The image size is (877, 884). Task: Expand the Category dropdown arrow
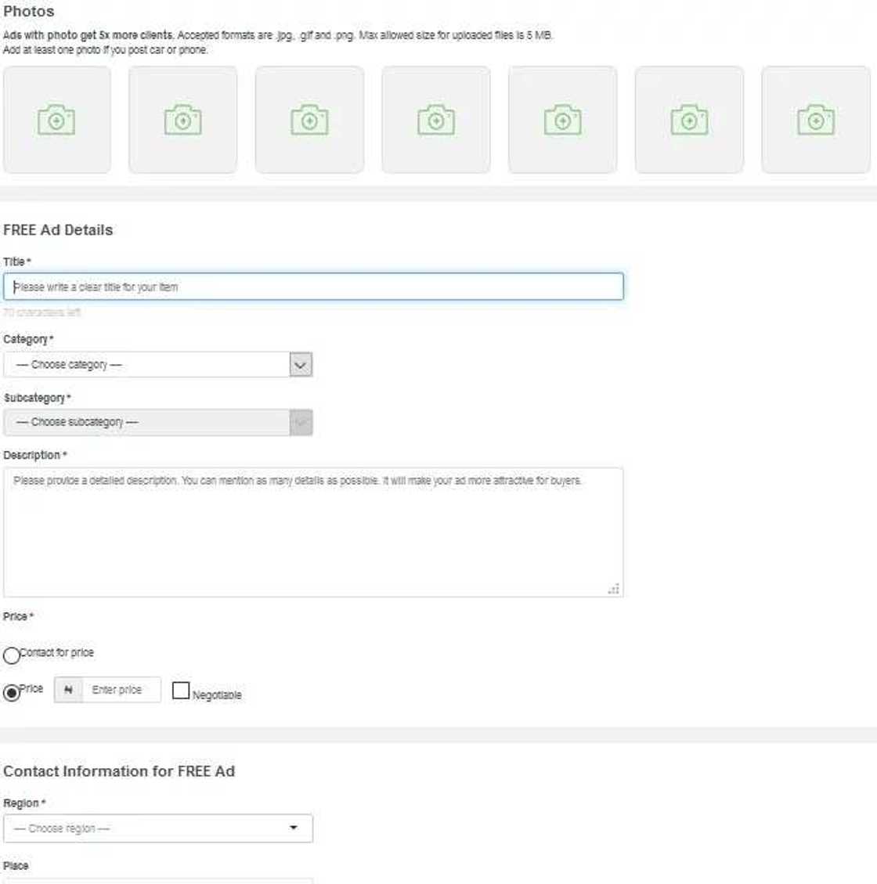(x=301, y=364)
